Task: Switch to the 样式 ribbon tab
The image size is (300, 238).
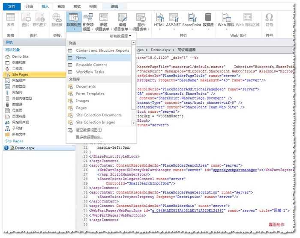Action: click(x=77, y=6)
